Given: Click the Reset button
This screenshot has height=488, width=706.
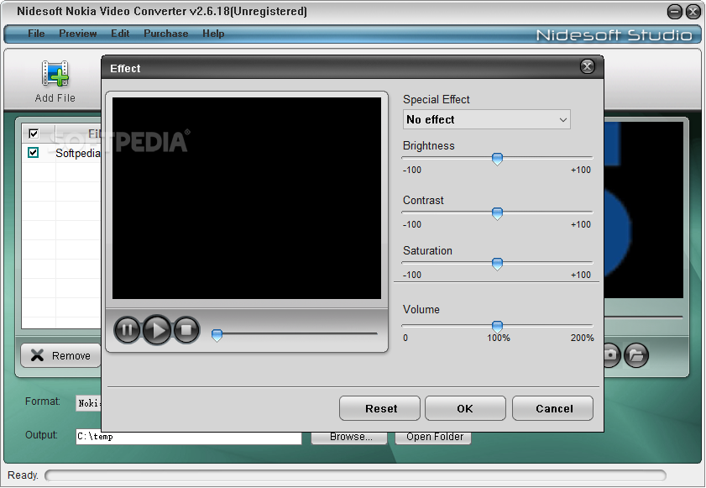Looking at the screenshot, I should click(380, 408).
